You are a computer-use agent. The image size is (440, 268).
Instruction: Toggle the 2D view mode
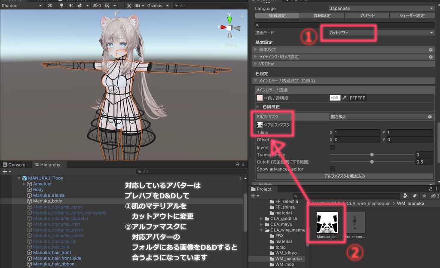click(50, 6)
